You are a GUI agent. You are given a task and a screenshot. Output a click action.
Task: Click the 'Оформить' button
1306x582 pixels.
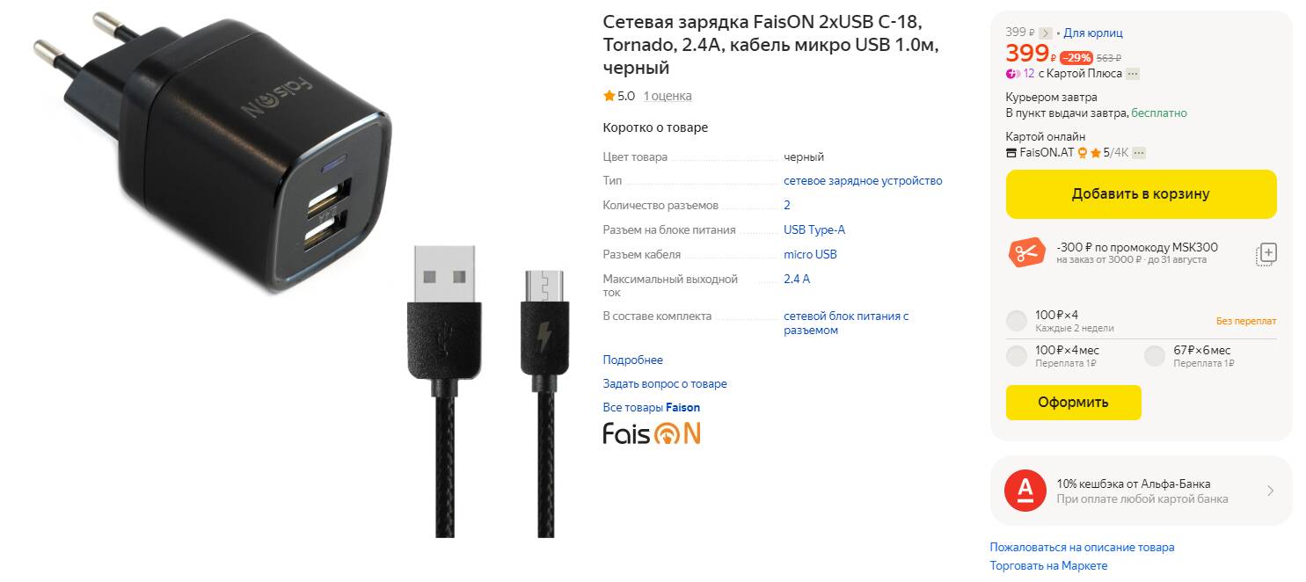(x=1073, y=403)
